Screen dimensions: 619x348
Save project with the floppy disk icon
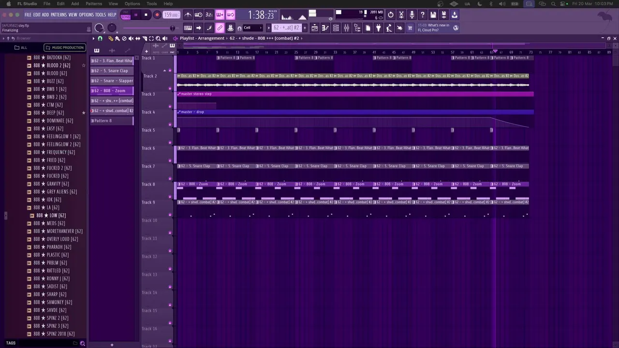pos(433,15)
